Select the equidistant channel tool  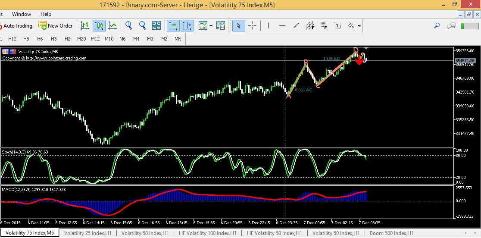310,26
